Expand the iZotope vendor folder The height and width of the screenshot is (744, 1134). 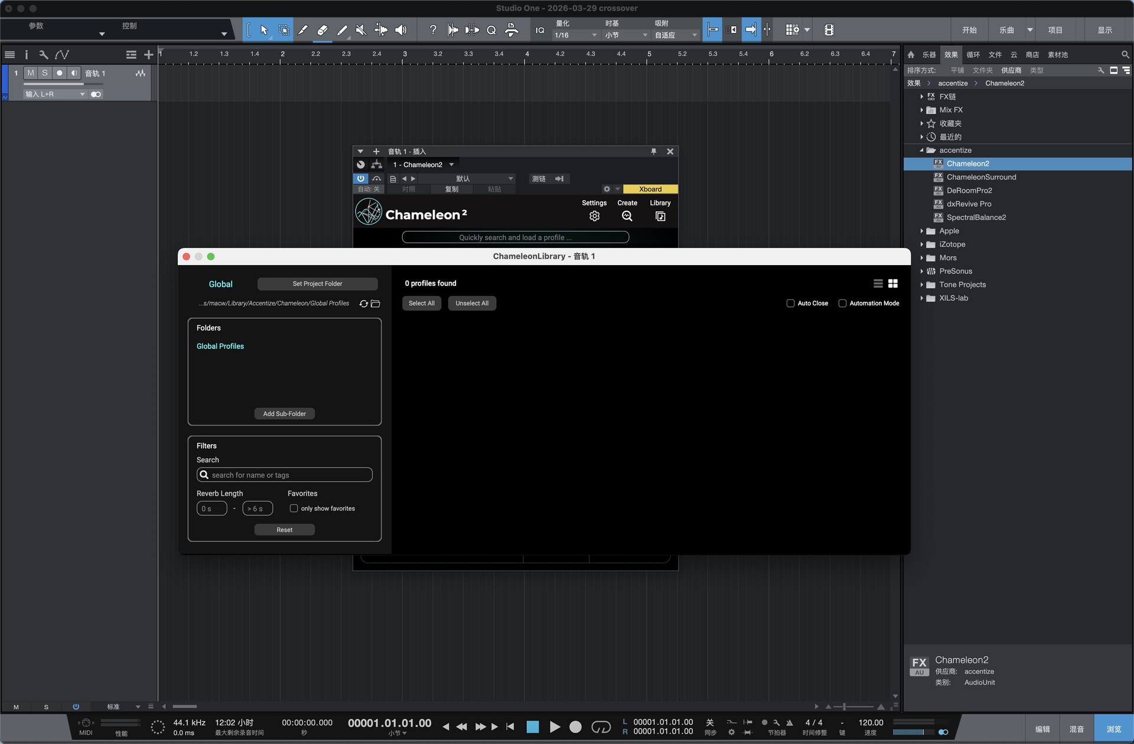(x=921, y=244)
